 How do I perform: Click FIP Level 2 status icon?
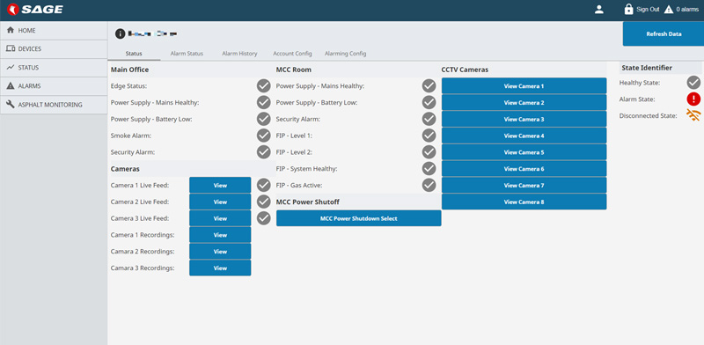pos(429,152)
